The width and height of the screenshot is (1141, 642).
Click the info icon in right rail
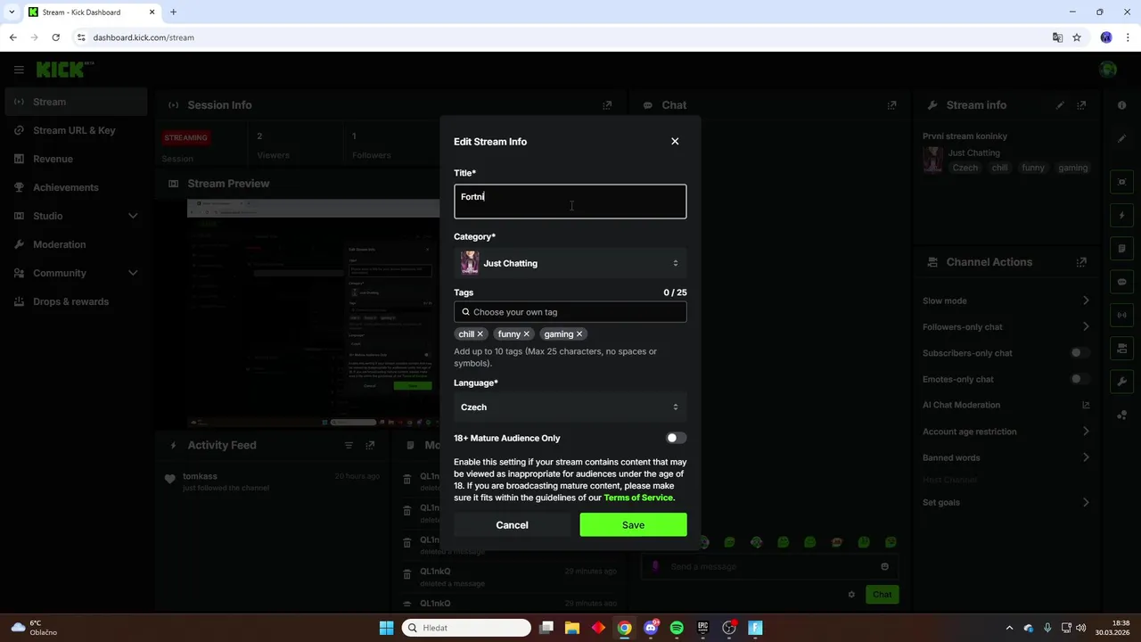(x=1122, y=105)
